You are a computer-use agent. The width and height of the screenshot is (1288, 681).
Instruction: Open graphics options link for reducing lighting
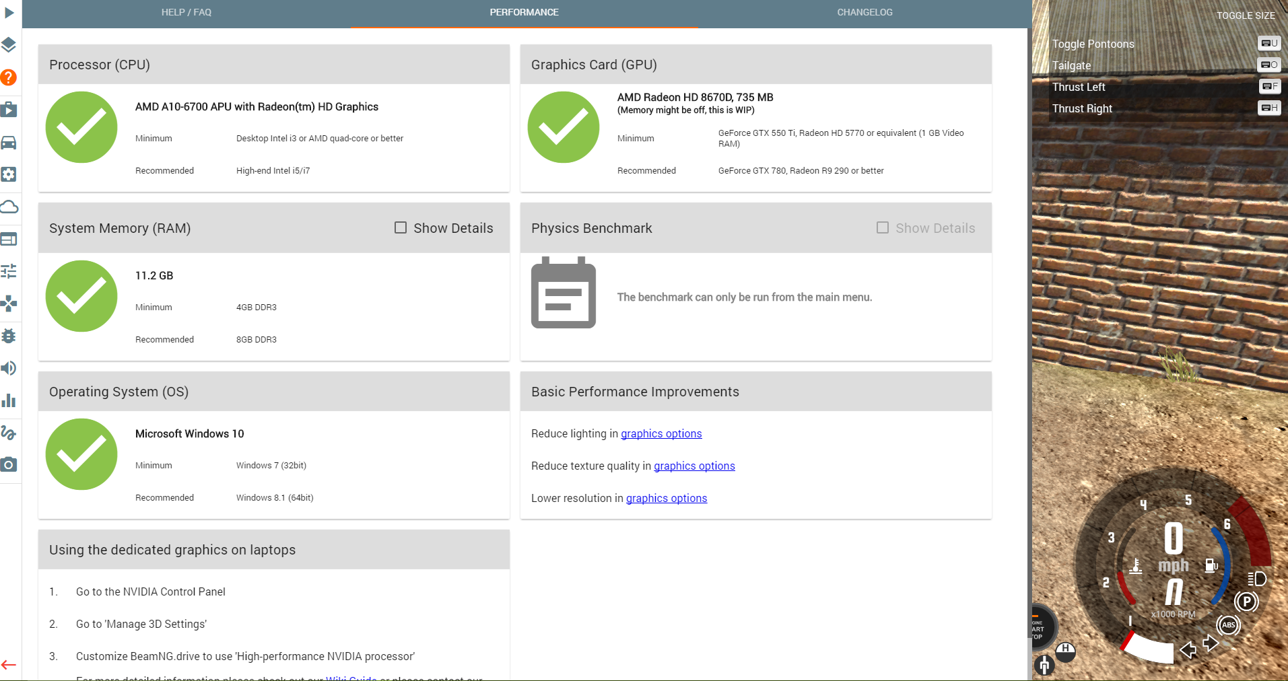pos(661,434)
